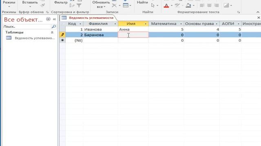Click the cell containing Иванова
The image size is (261, 146).
tap(101, 29)
